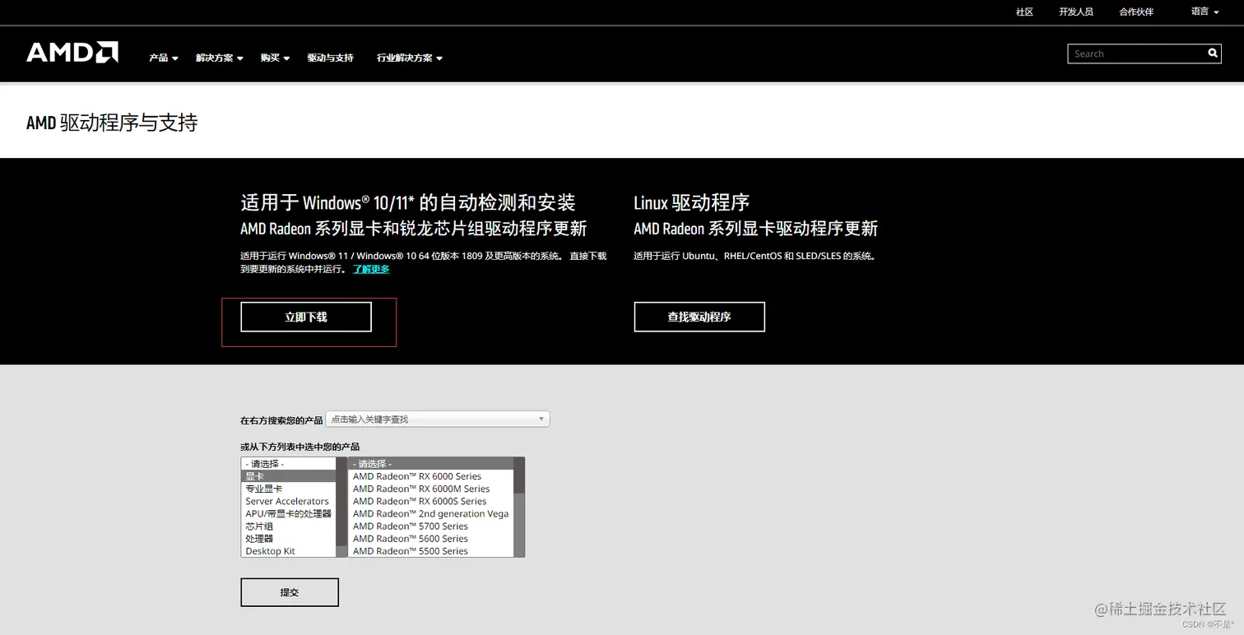Image resolution: width=1244 pixels, height=635 pixels.
Task: Select Desktop Kit in category list
Action: click(288, 550)
